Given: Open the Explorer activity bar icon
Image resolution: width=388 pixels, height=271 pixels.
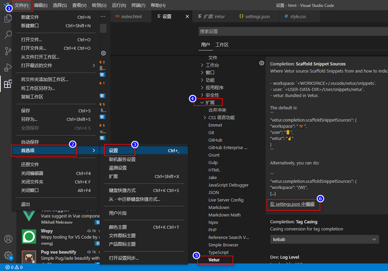Looking at the screenshot, I should (8, 18).
